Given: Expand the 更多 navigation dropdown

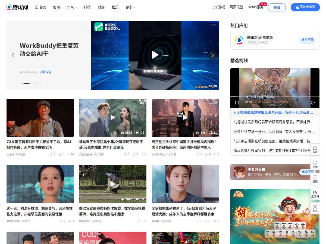Looking at the screenshot, I should tap(130, 7).
